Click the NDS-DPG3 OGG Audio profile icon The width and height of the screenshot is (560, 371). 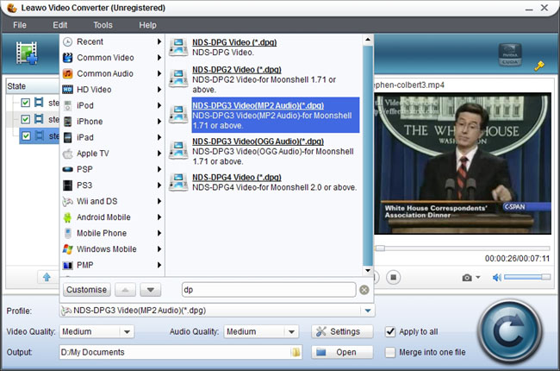(178, 150)
